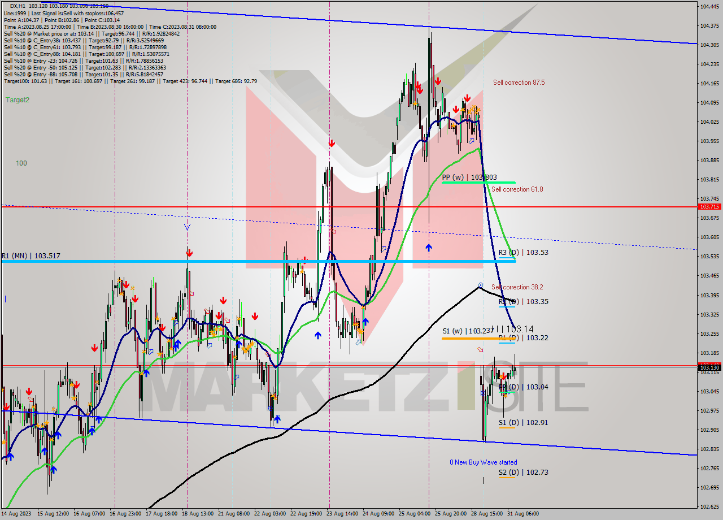Click the '24 Aug 09:00' time axis label
Image resolution: width=723 pixels, height=520 pixels.
point(378,514)
